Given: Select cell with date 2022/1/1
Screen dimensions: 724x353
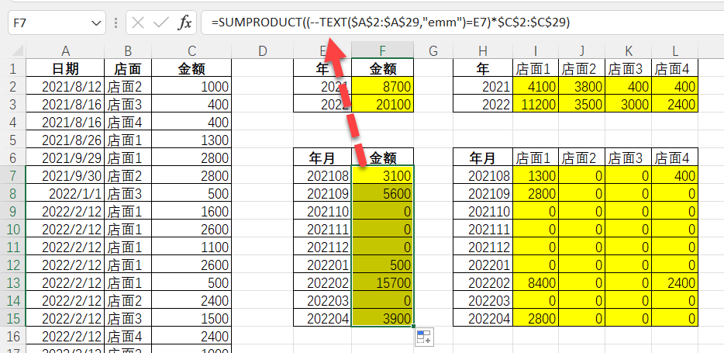Looking at the screenshot, I should 65,193.
